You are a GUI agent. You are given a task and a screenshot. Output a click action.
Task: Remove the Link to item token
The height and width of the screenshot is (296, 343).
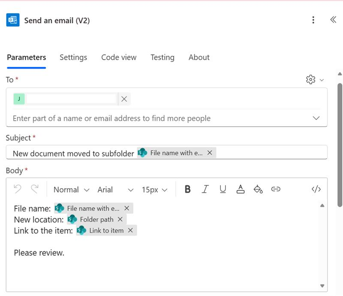(x=130, y=230)
